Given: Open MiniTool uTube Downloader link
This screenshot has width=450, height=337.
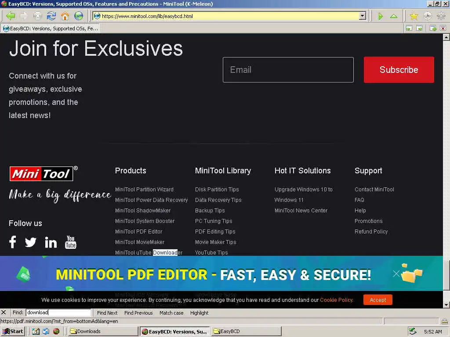Looking at the screenshot, I should click(149, 252).
